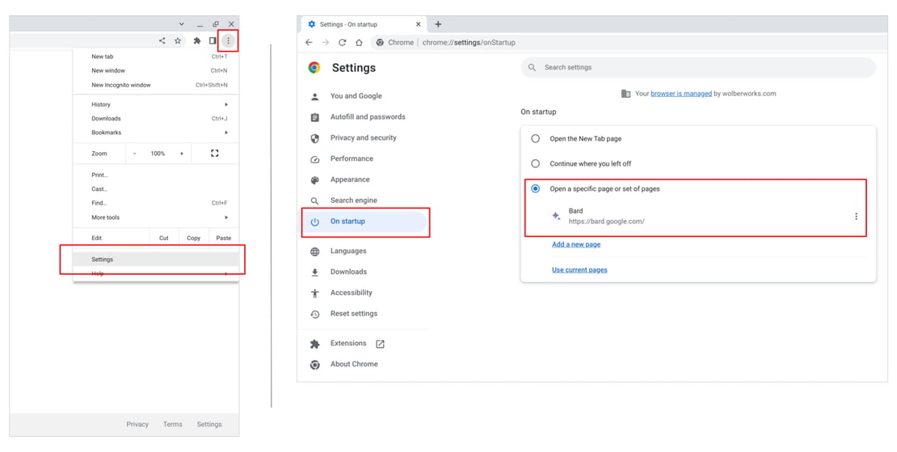Expand the More tools submenu

pyautogui.click(x=156, y=218)
